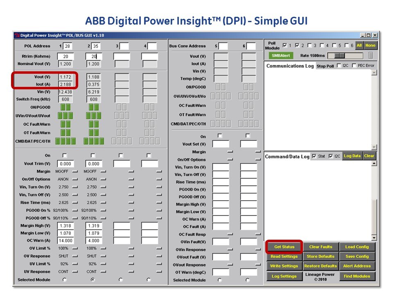Click the Clear Faults button
This screenshot has height=295, width=393.
point(321,247)
